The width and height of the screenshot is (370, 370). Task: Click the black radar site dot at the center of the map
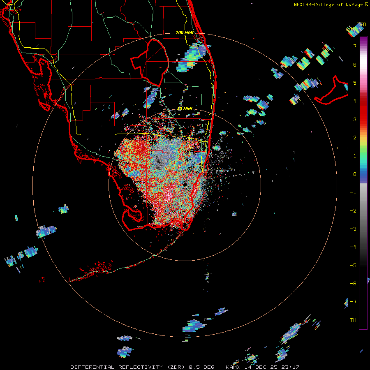pos(185,184)
